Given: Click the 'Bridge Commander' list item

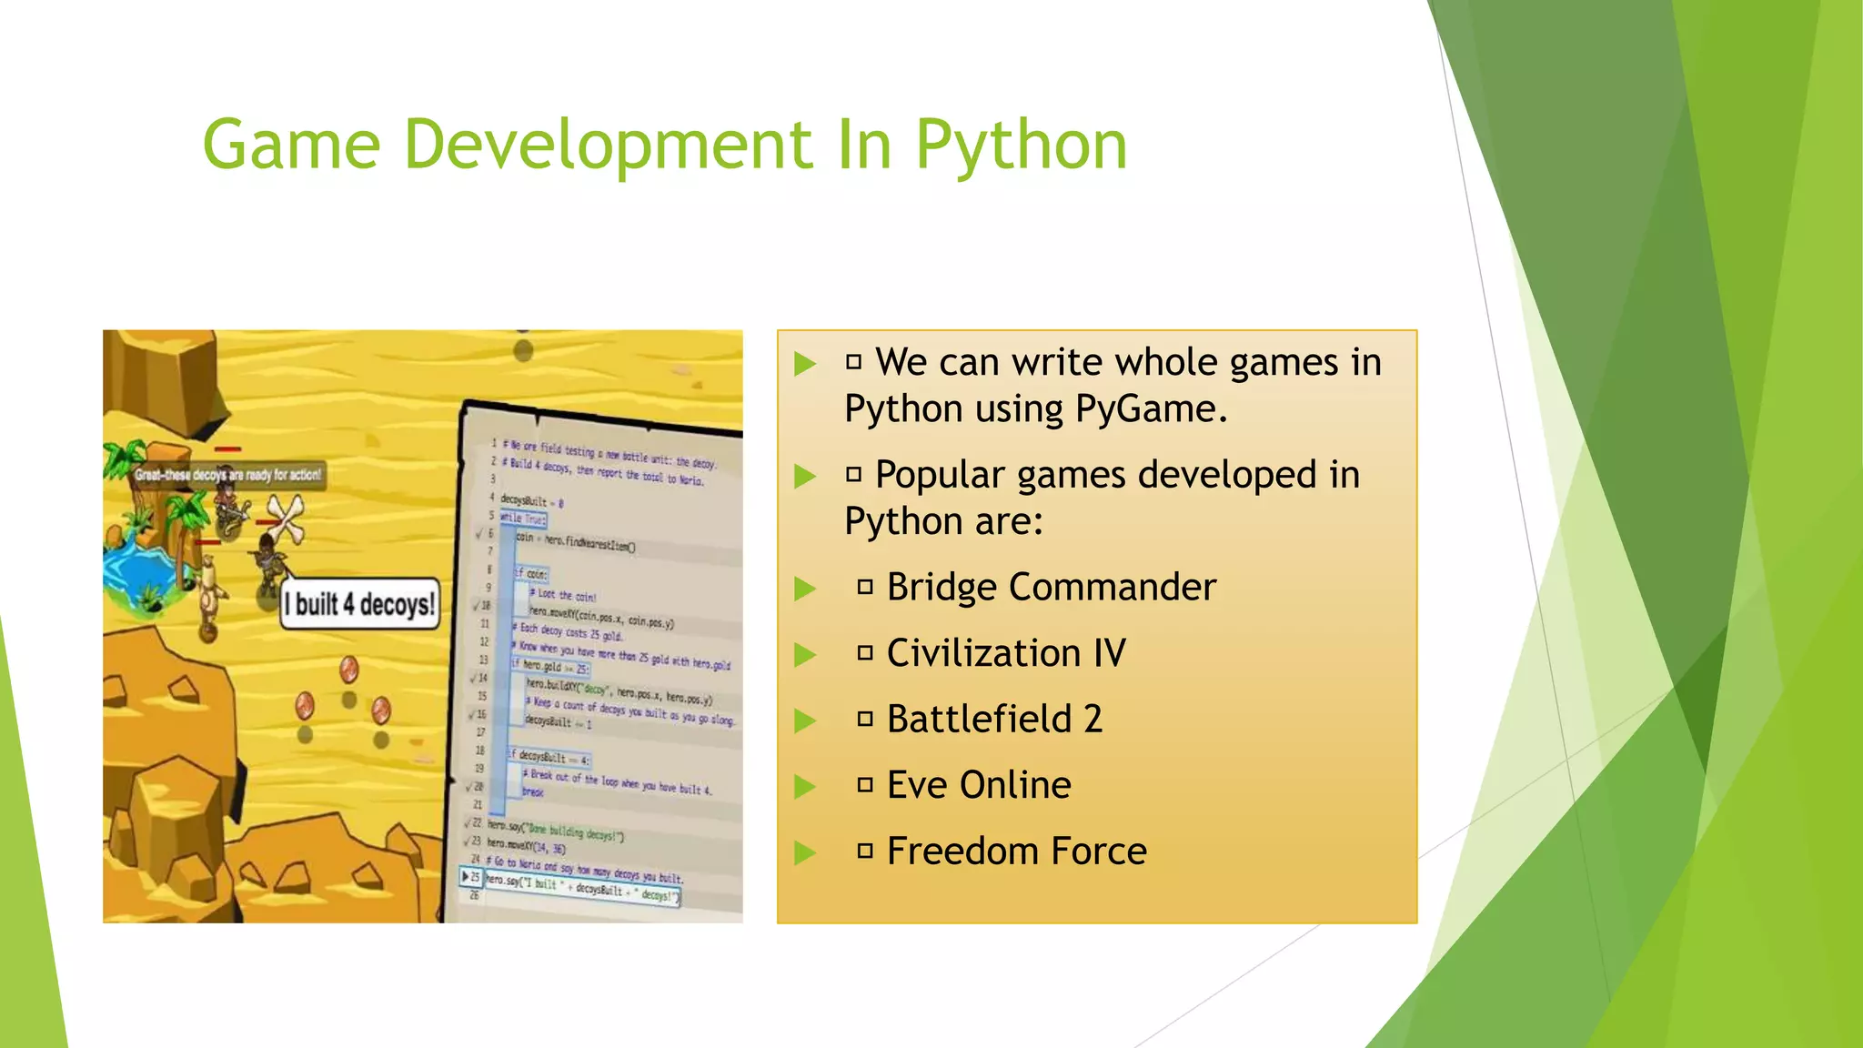Looking at the screenshot, I should [1052, 587].
